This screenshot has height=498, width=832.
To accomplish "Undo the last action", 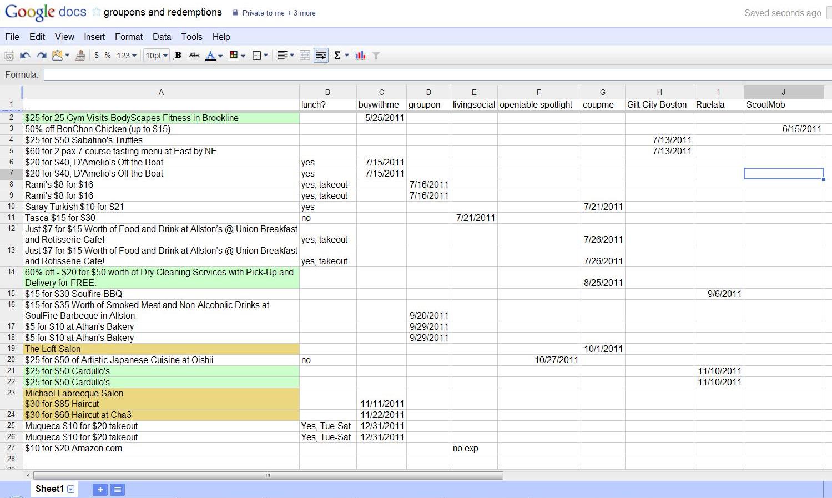I will point(25,56).
